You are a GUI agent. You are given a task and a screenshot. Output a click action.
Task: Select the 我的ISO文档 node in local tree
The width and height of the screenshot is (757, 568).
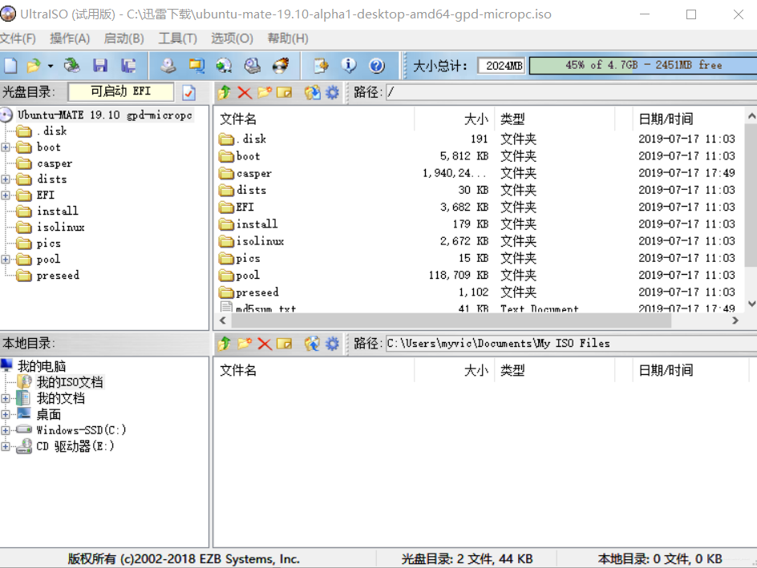coord(70,382)
